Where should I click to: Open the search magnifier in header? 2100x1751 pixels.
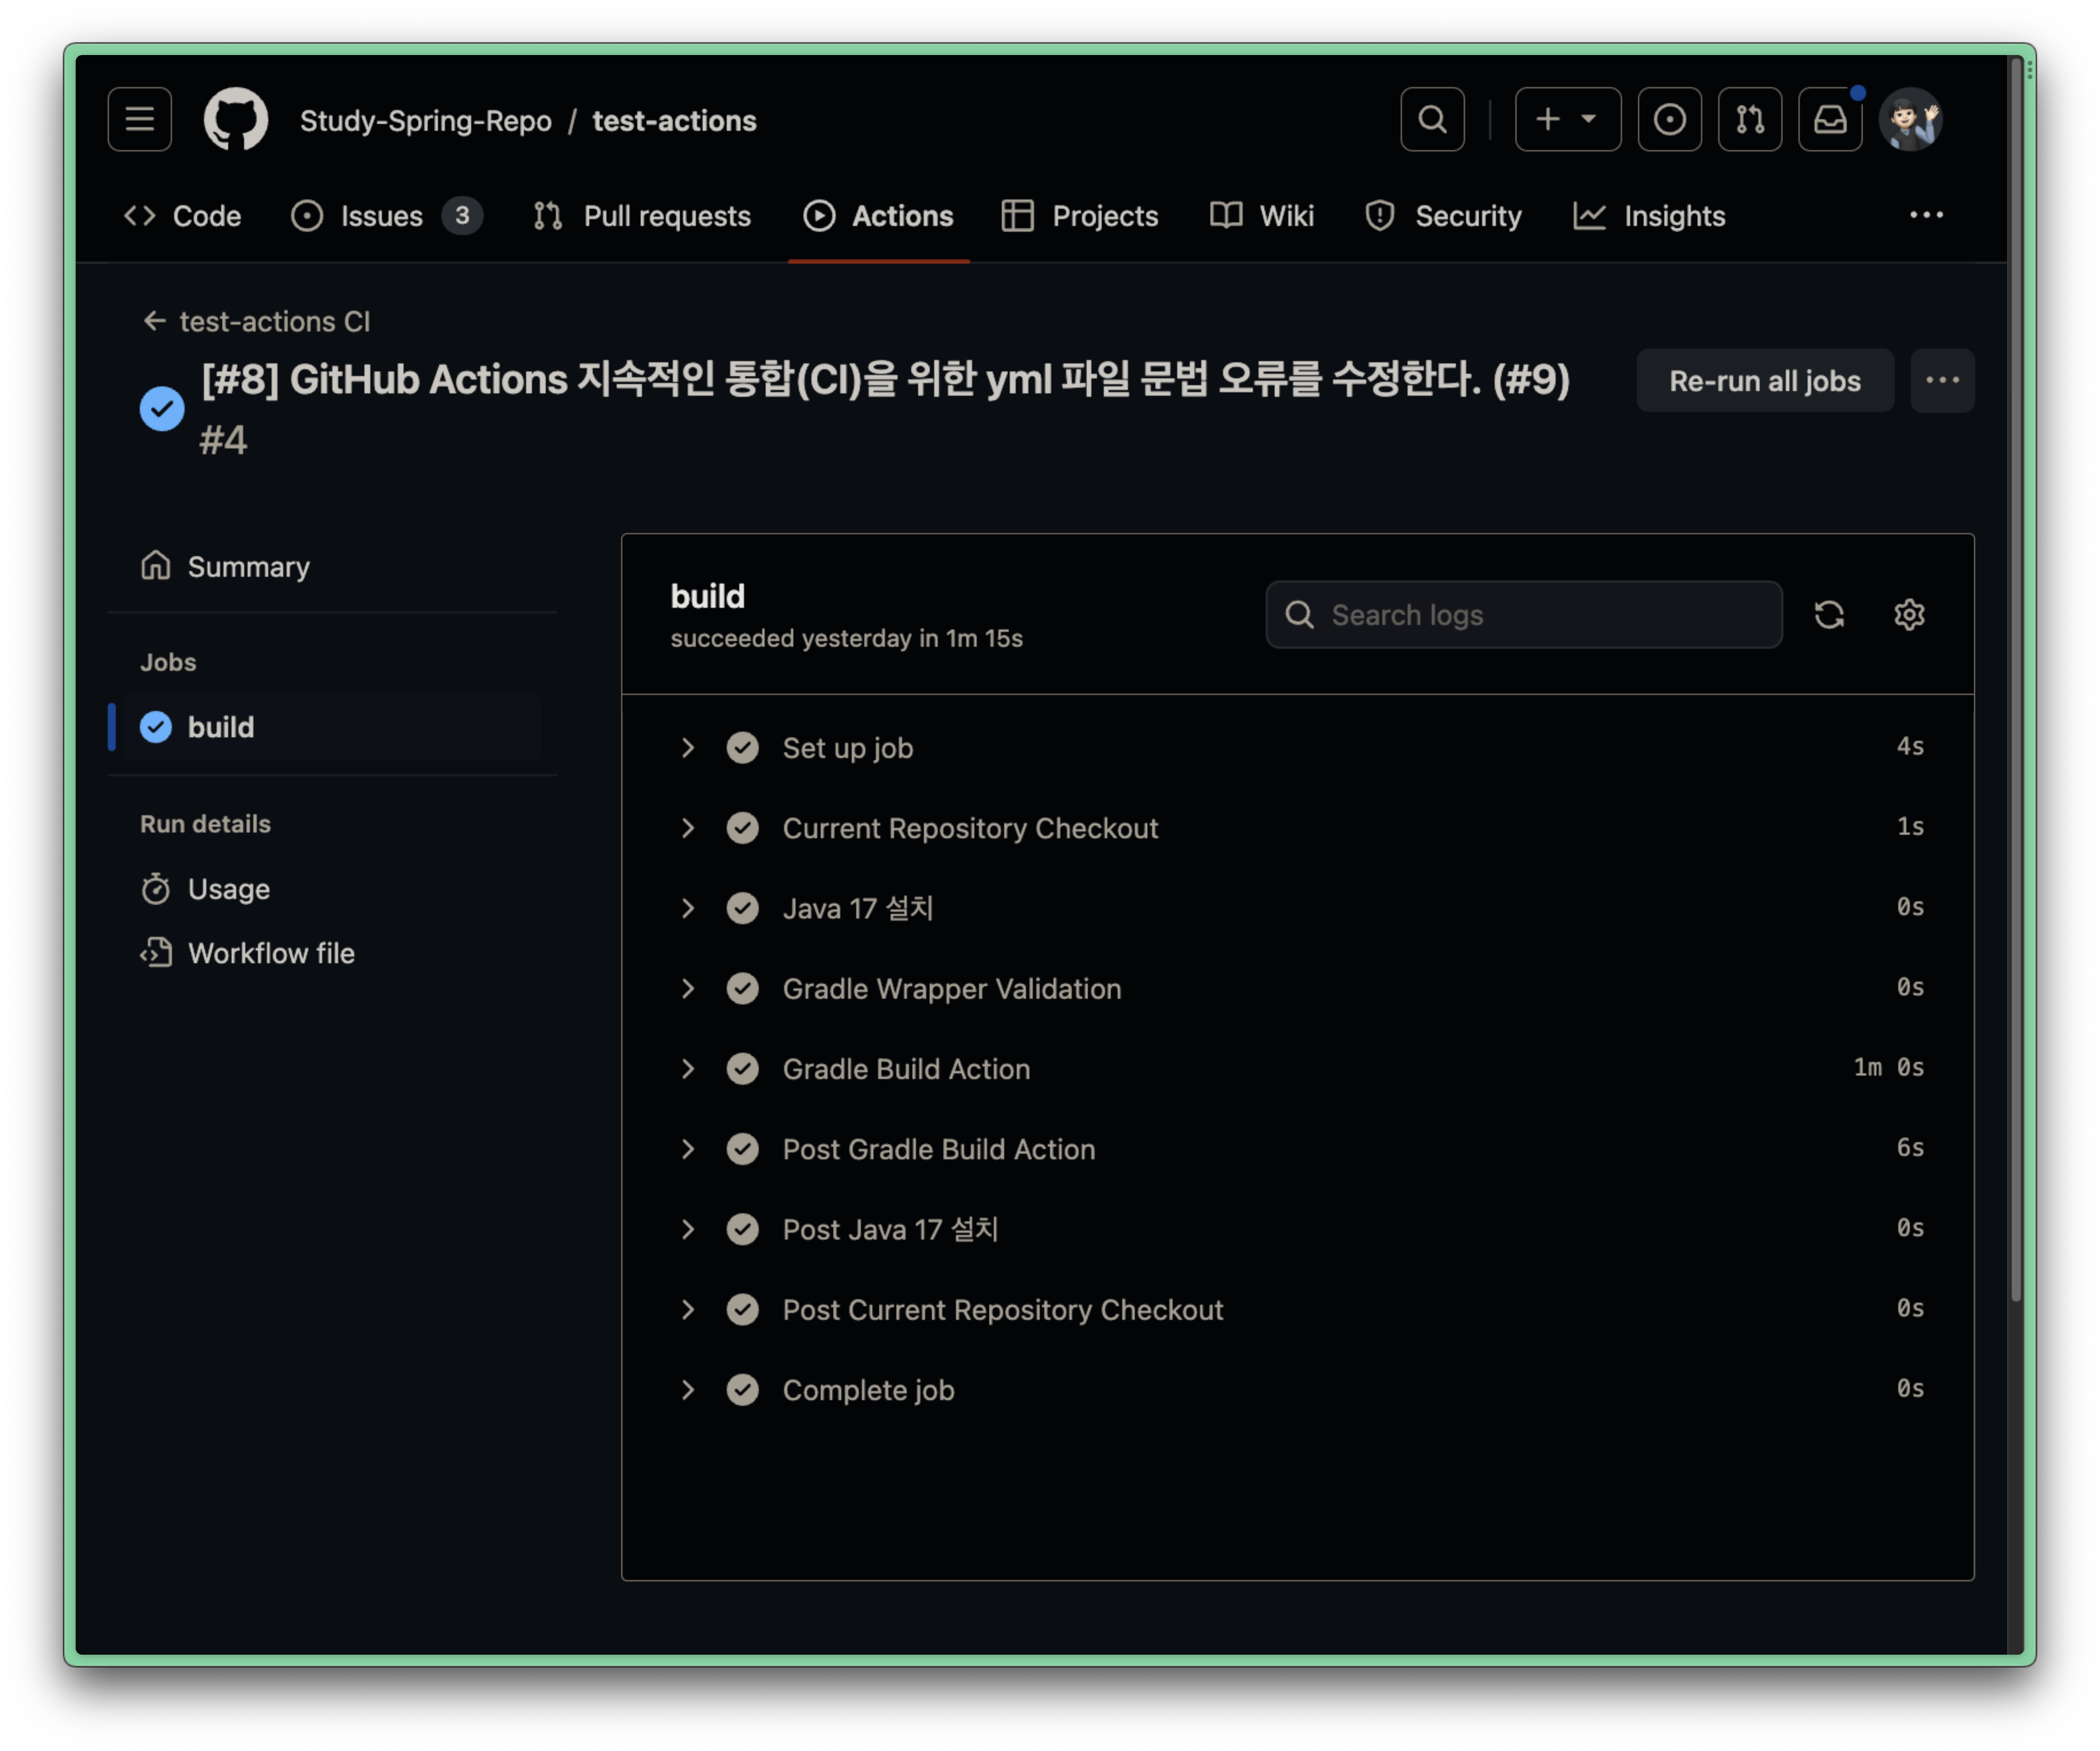point(1432,120)
